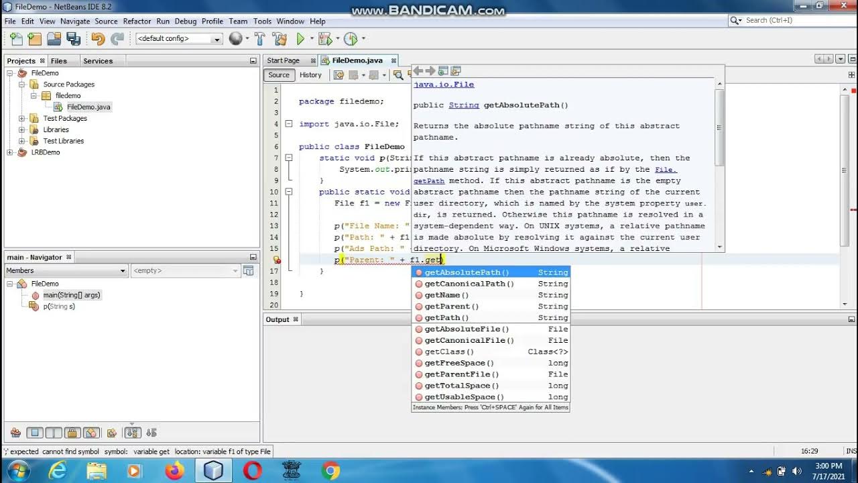Expand the Test Packages node
858x483 pixels.
tap(21, 118)
